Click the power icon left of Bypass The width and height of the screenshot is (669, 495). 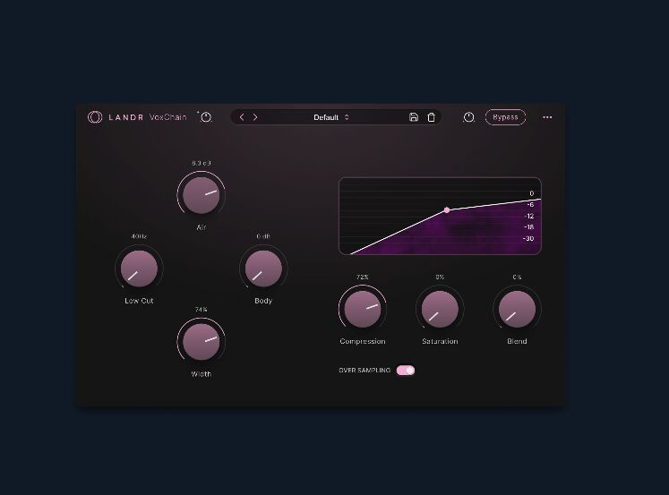click(468, 117)
